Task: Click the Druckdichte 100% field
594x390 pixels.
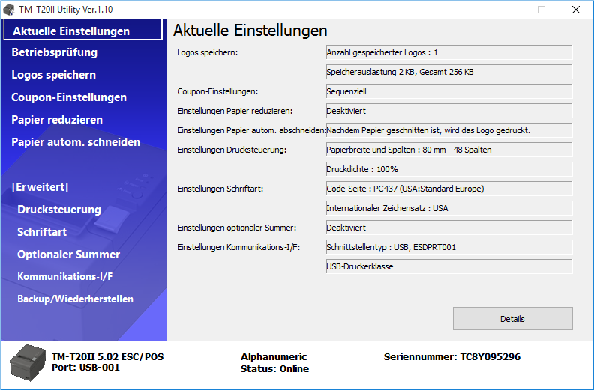Action: 448,169
